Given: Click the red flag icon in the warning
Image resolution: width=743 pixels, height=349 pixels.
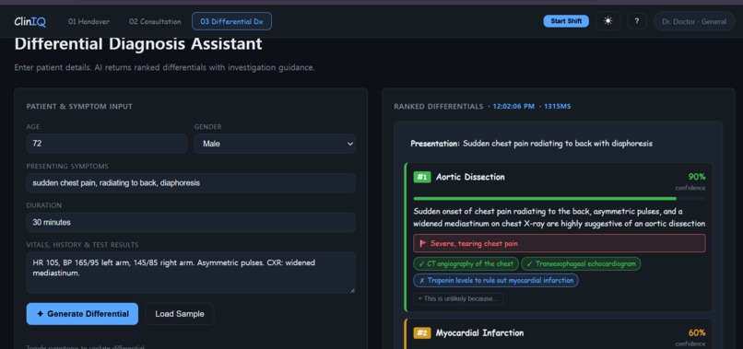Looking at the screenshot, I should 423,243.
